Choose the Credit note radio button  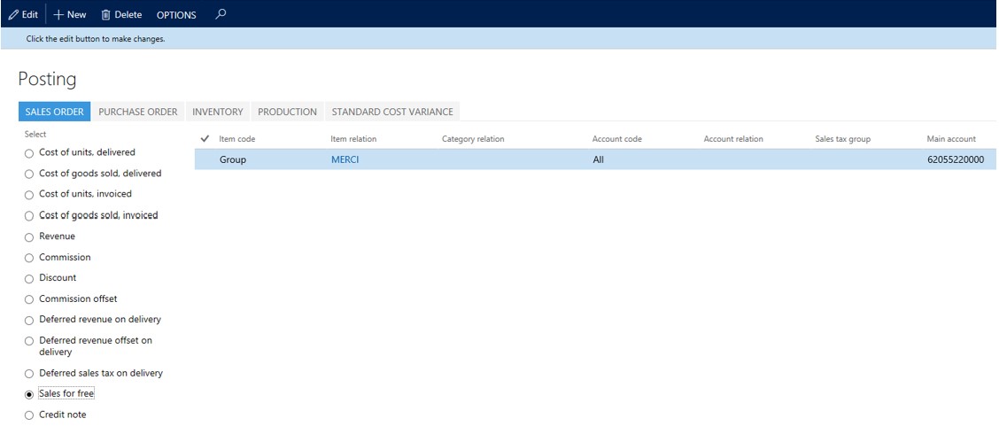pyautogui.click(x=28, y=415)
